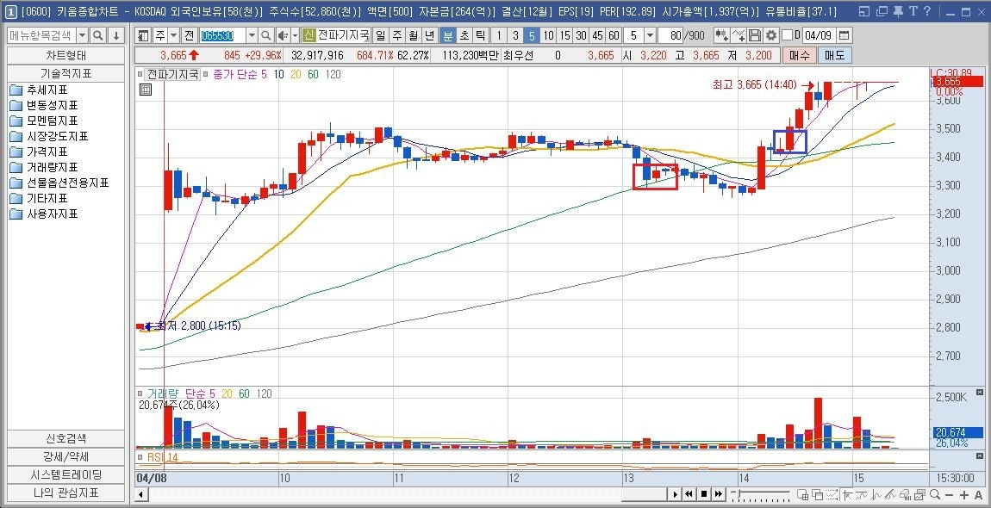The image size is (991, 508).
Task: Open the stock code history dropdown
Action: point(252,35)
